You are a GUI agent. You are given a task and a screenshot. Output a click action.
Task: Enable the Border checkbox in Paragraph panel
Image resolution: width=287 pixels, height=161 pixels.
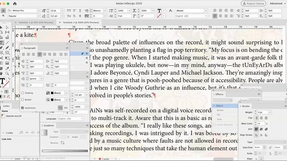[x=22, y=100]
